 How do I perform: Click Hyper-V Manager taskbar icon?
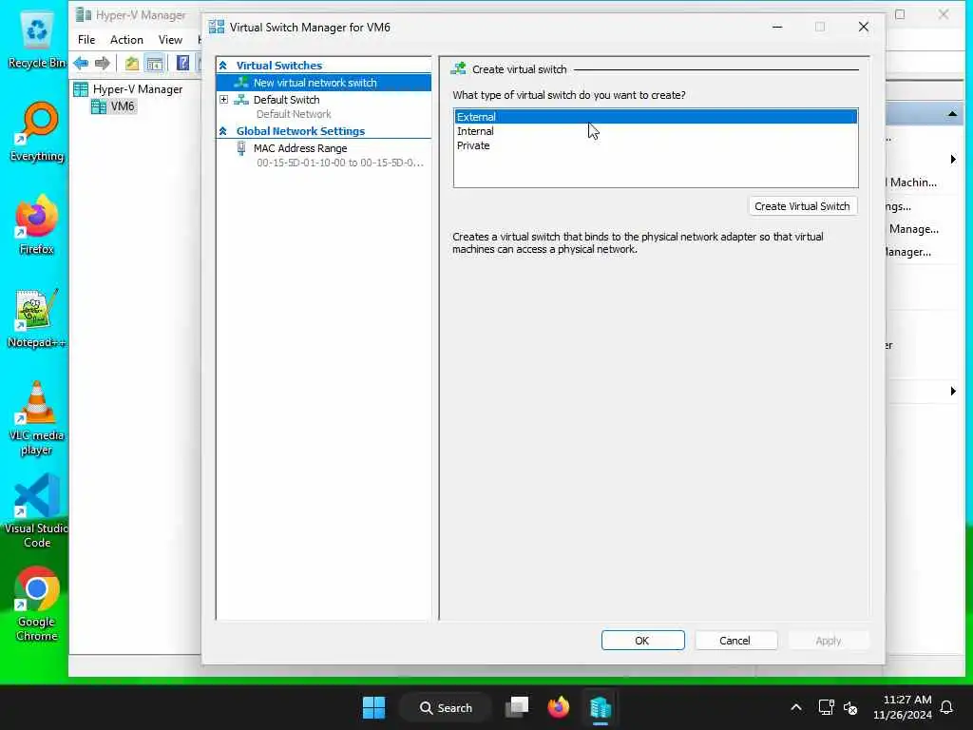(601, 707)
